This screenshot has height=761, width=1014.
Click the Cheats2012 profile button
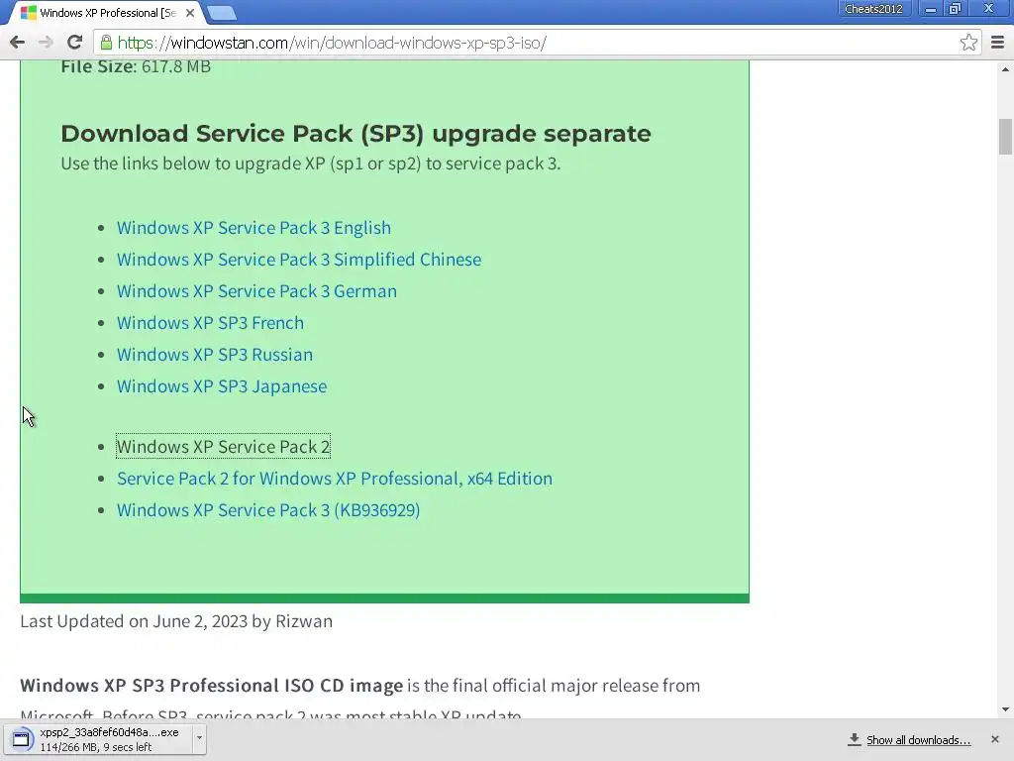click(873, 9)
